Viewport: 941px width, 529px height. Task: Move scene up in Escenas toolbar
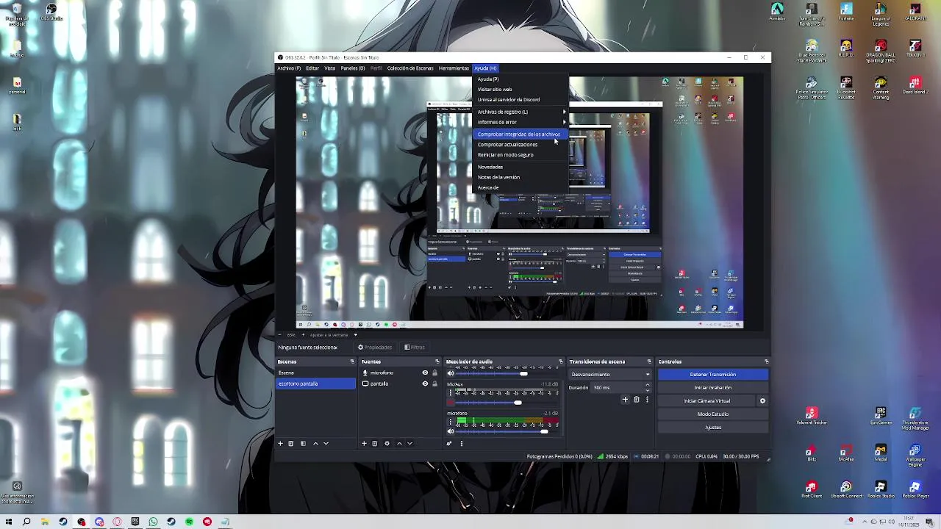[315, 444]
